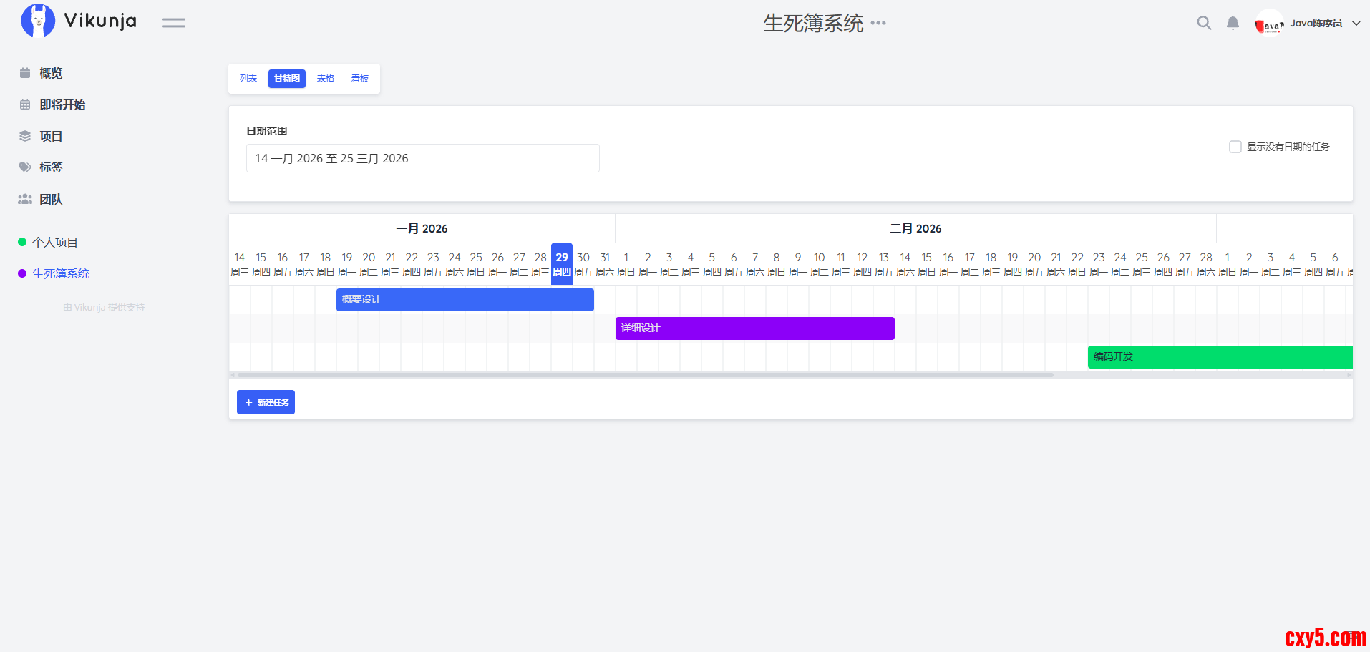
Task: Select the purple 详细设计 task bar
Action: (x=754, y=329)
